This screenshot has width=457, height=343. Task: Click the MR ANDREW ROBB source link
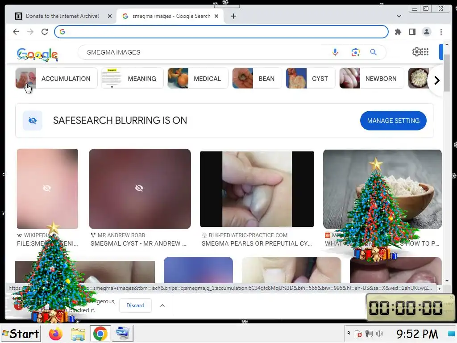pyautogui.click(x=121, y=235)
